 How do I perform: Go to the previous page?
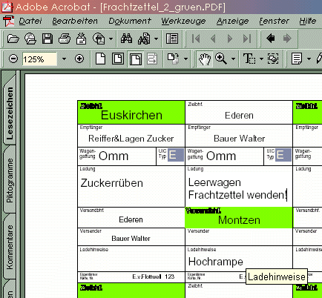(x=213, y=39)
